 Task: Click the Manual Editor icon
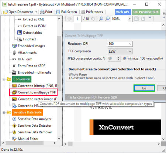click(14, 139)
